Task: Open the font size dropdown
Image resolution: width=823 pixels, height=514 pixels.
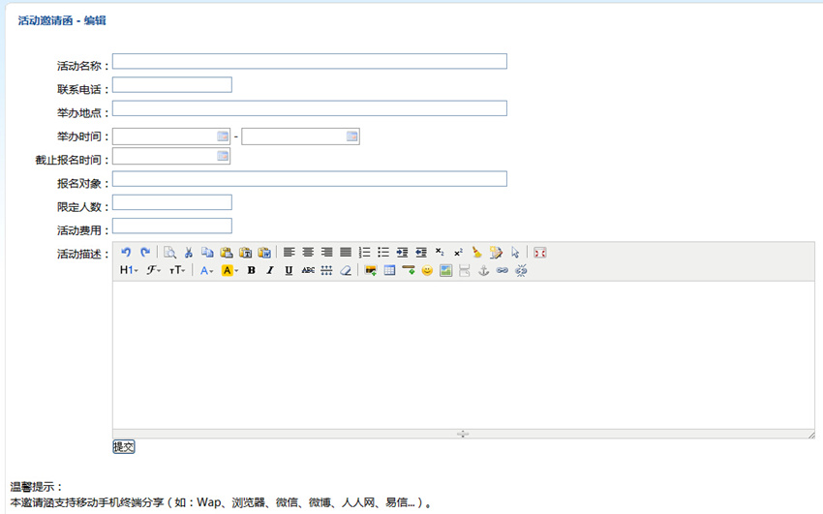Action: (x=177, y=271)
